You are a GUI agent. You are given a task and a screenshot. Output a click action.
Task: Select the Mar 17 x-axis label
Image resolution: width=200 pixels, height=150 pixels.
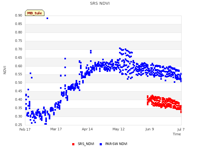[56, 129]
